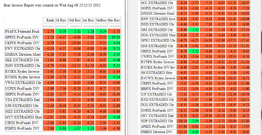Click the Rank column header
The height and width of the screenshot is (135, 262).
coord(48,20)
